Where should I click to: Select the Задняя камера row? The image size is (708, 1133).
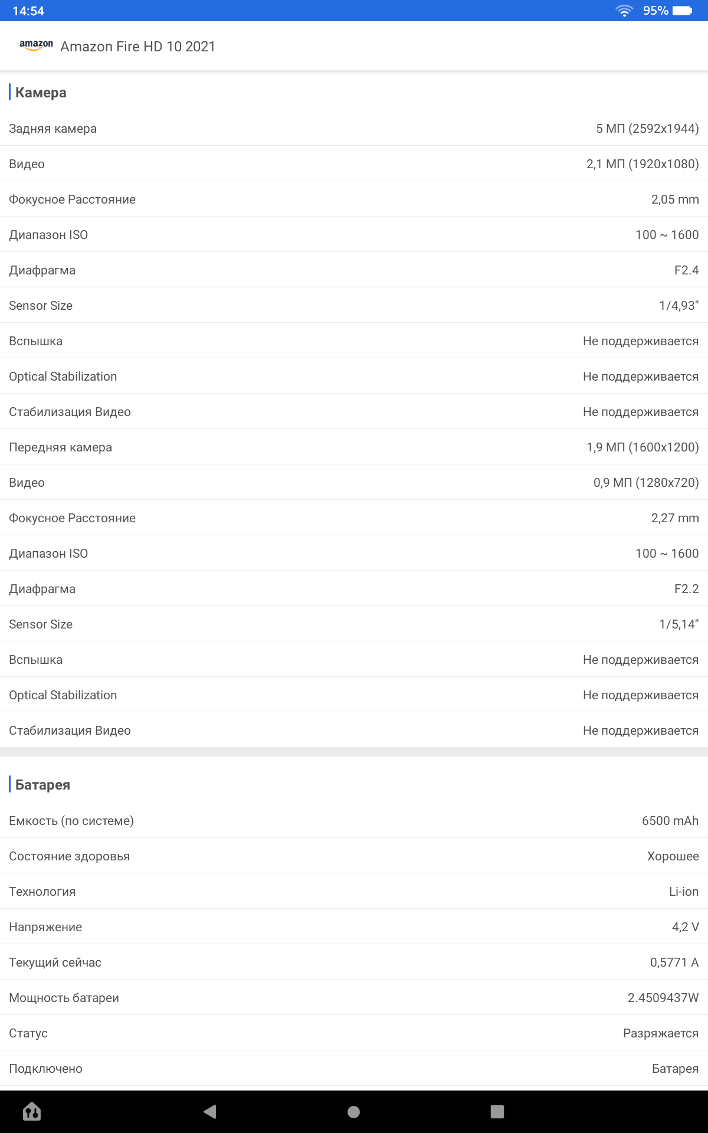(354, 129)
